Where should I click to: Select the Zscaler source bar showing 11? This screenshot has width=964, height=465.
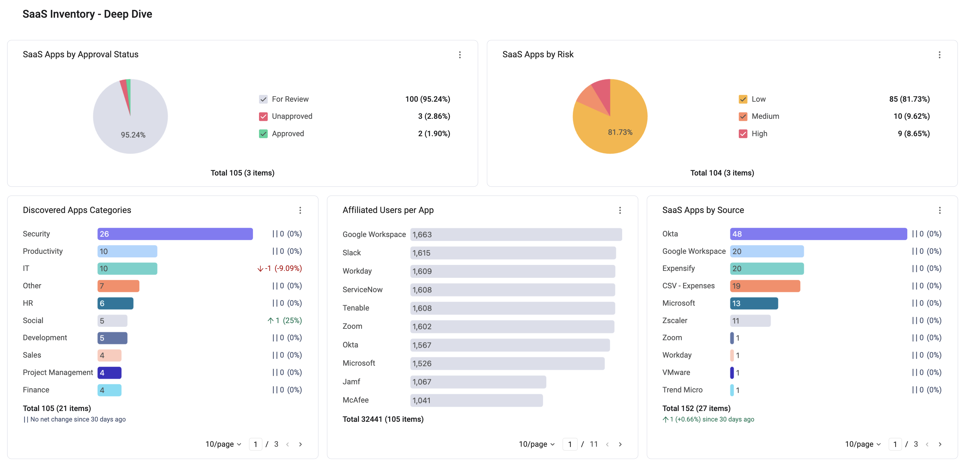(750, 321)
